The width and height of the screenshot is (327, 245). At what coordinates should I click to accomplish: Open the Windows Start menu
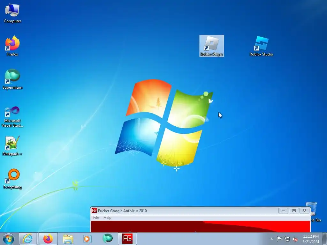click(9, 239)
